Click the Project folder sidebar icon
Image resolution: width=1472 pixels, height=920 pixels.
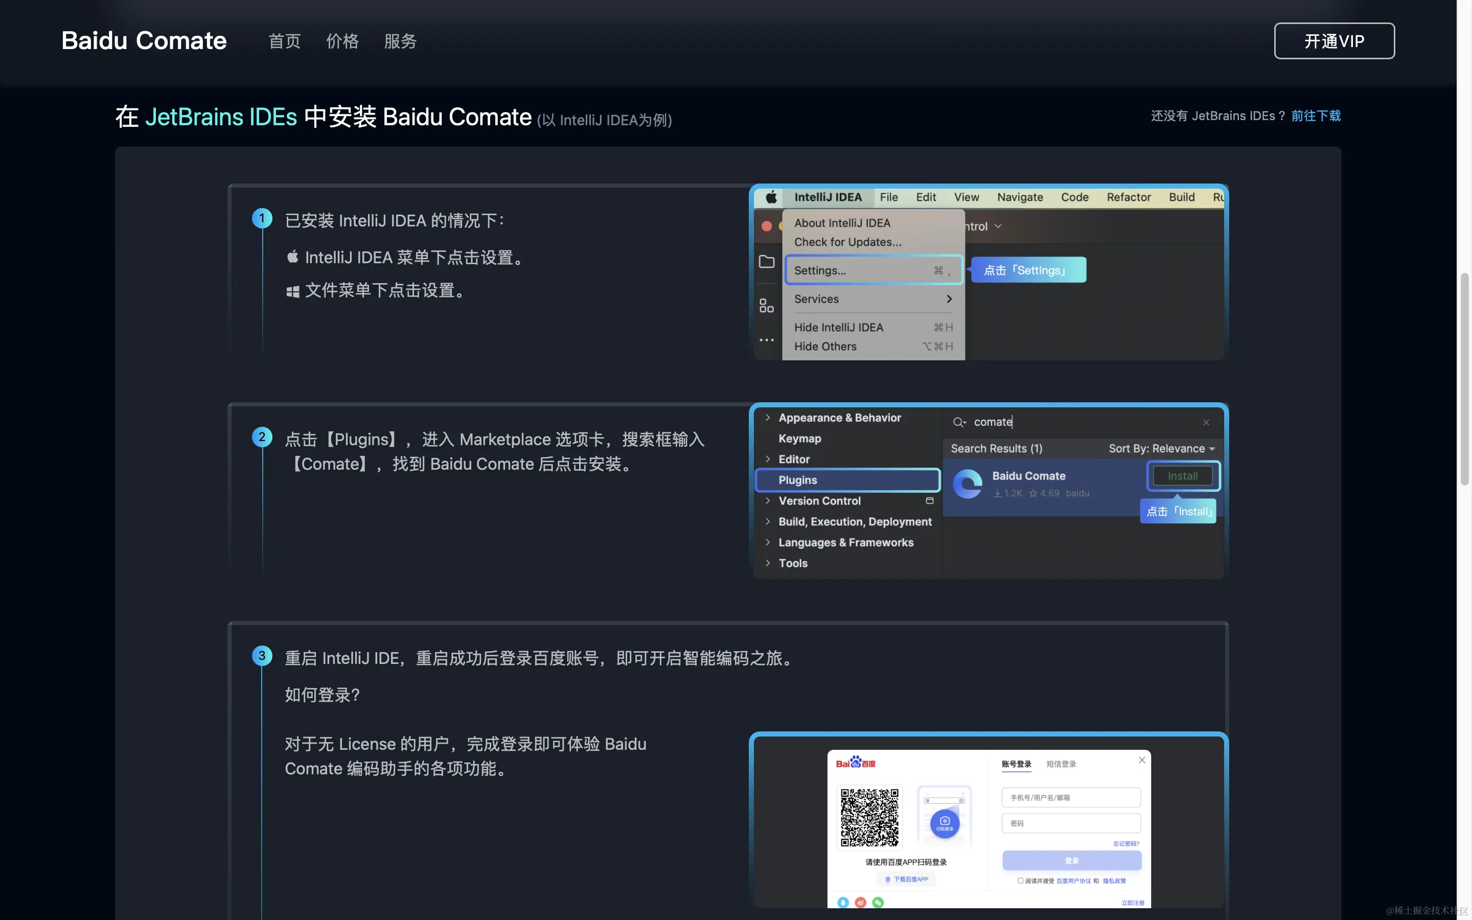click(x=767, y=262)
